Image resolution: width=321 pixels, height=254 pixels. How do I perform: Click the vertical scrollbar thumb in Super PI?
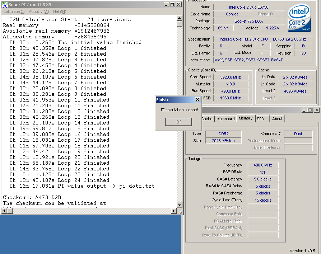point(179,24)
